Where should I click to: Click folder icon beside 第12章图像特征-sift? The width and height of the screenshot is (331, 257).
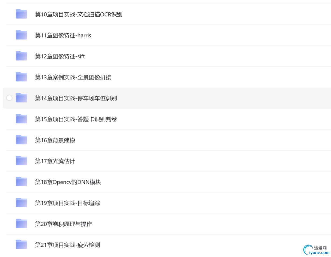(21, 56)
